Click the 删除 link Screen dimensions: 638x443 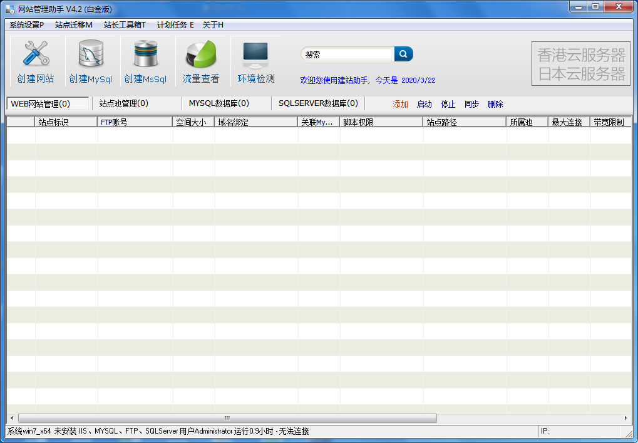[x=495, y=105]
